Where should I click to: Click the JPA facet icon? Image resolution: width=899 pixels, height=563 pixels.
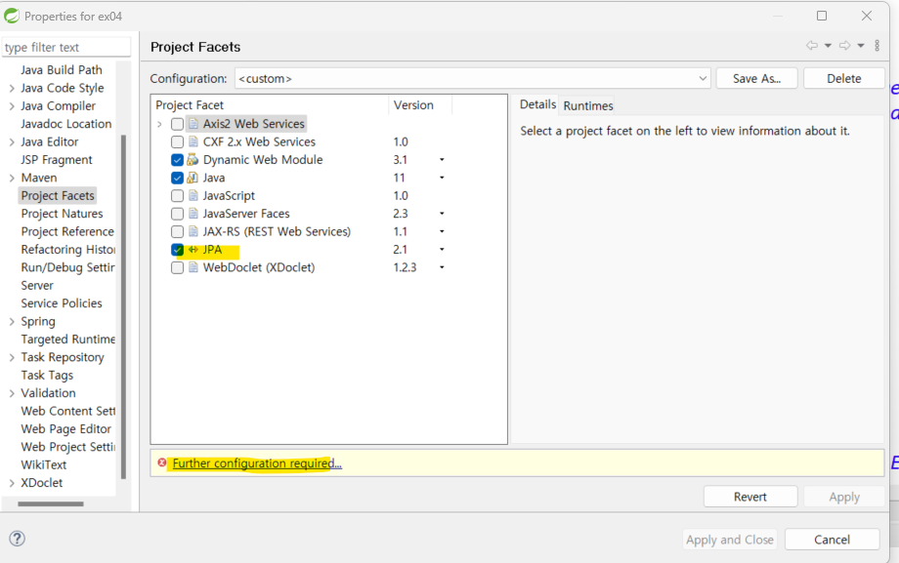[x=193, y=250]
